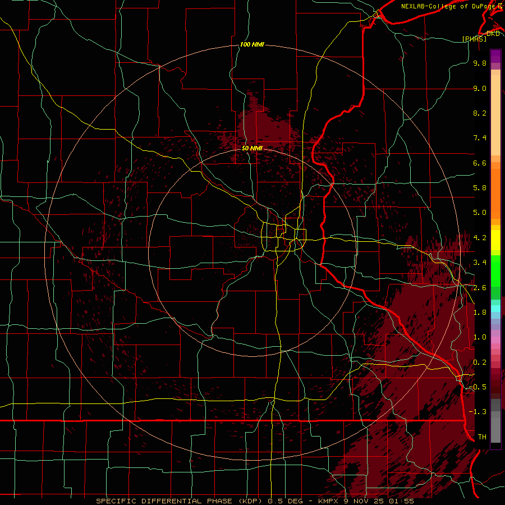Image resolution: width=505 pixels, height=505 pixels.
Task: Click the yellow color band on the scale
Action: (x=495, y=240)
